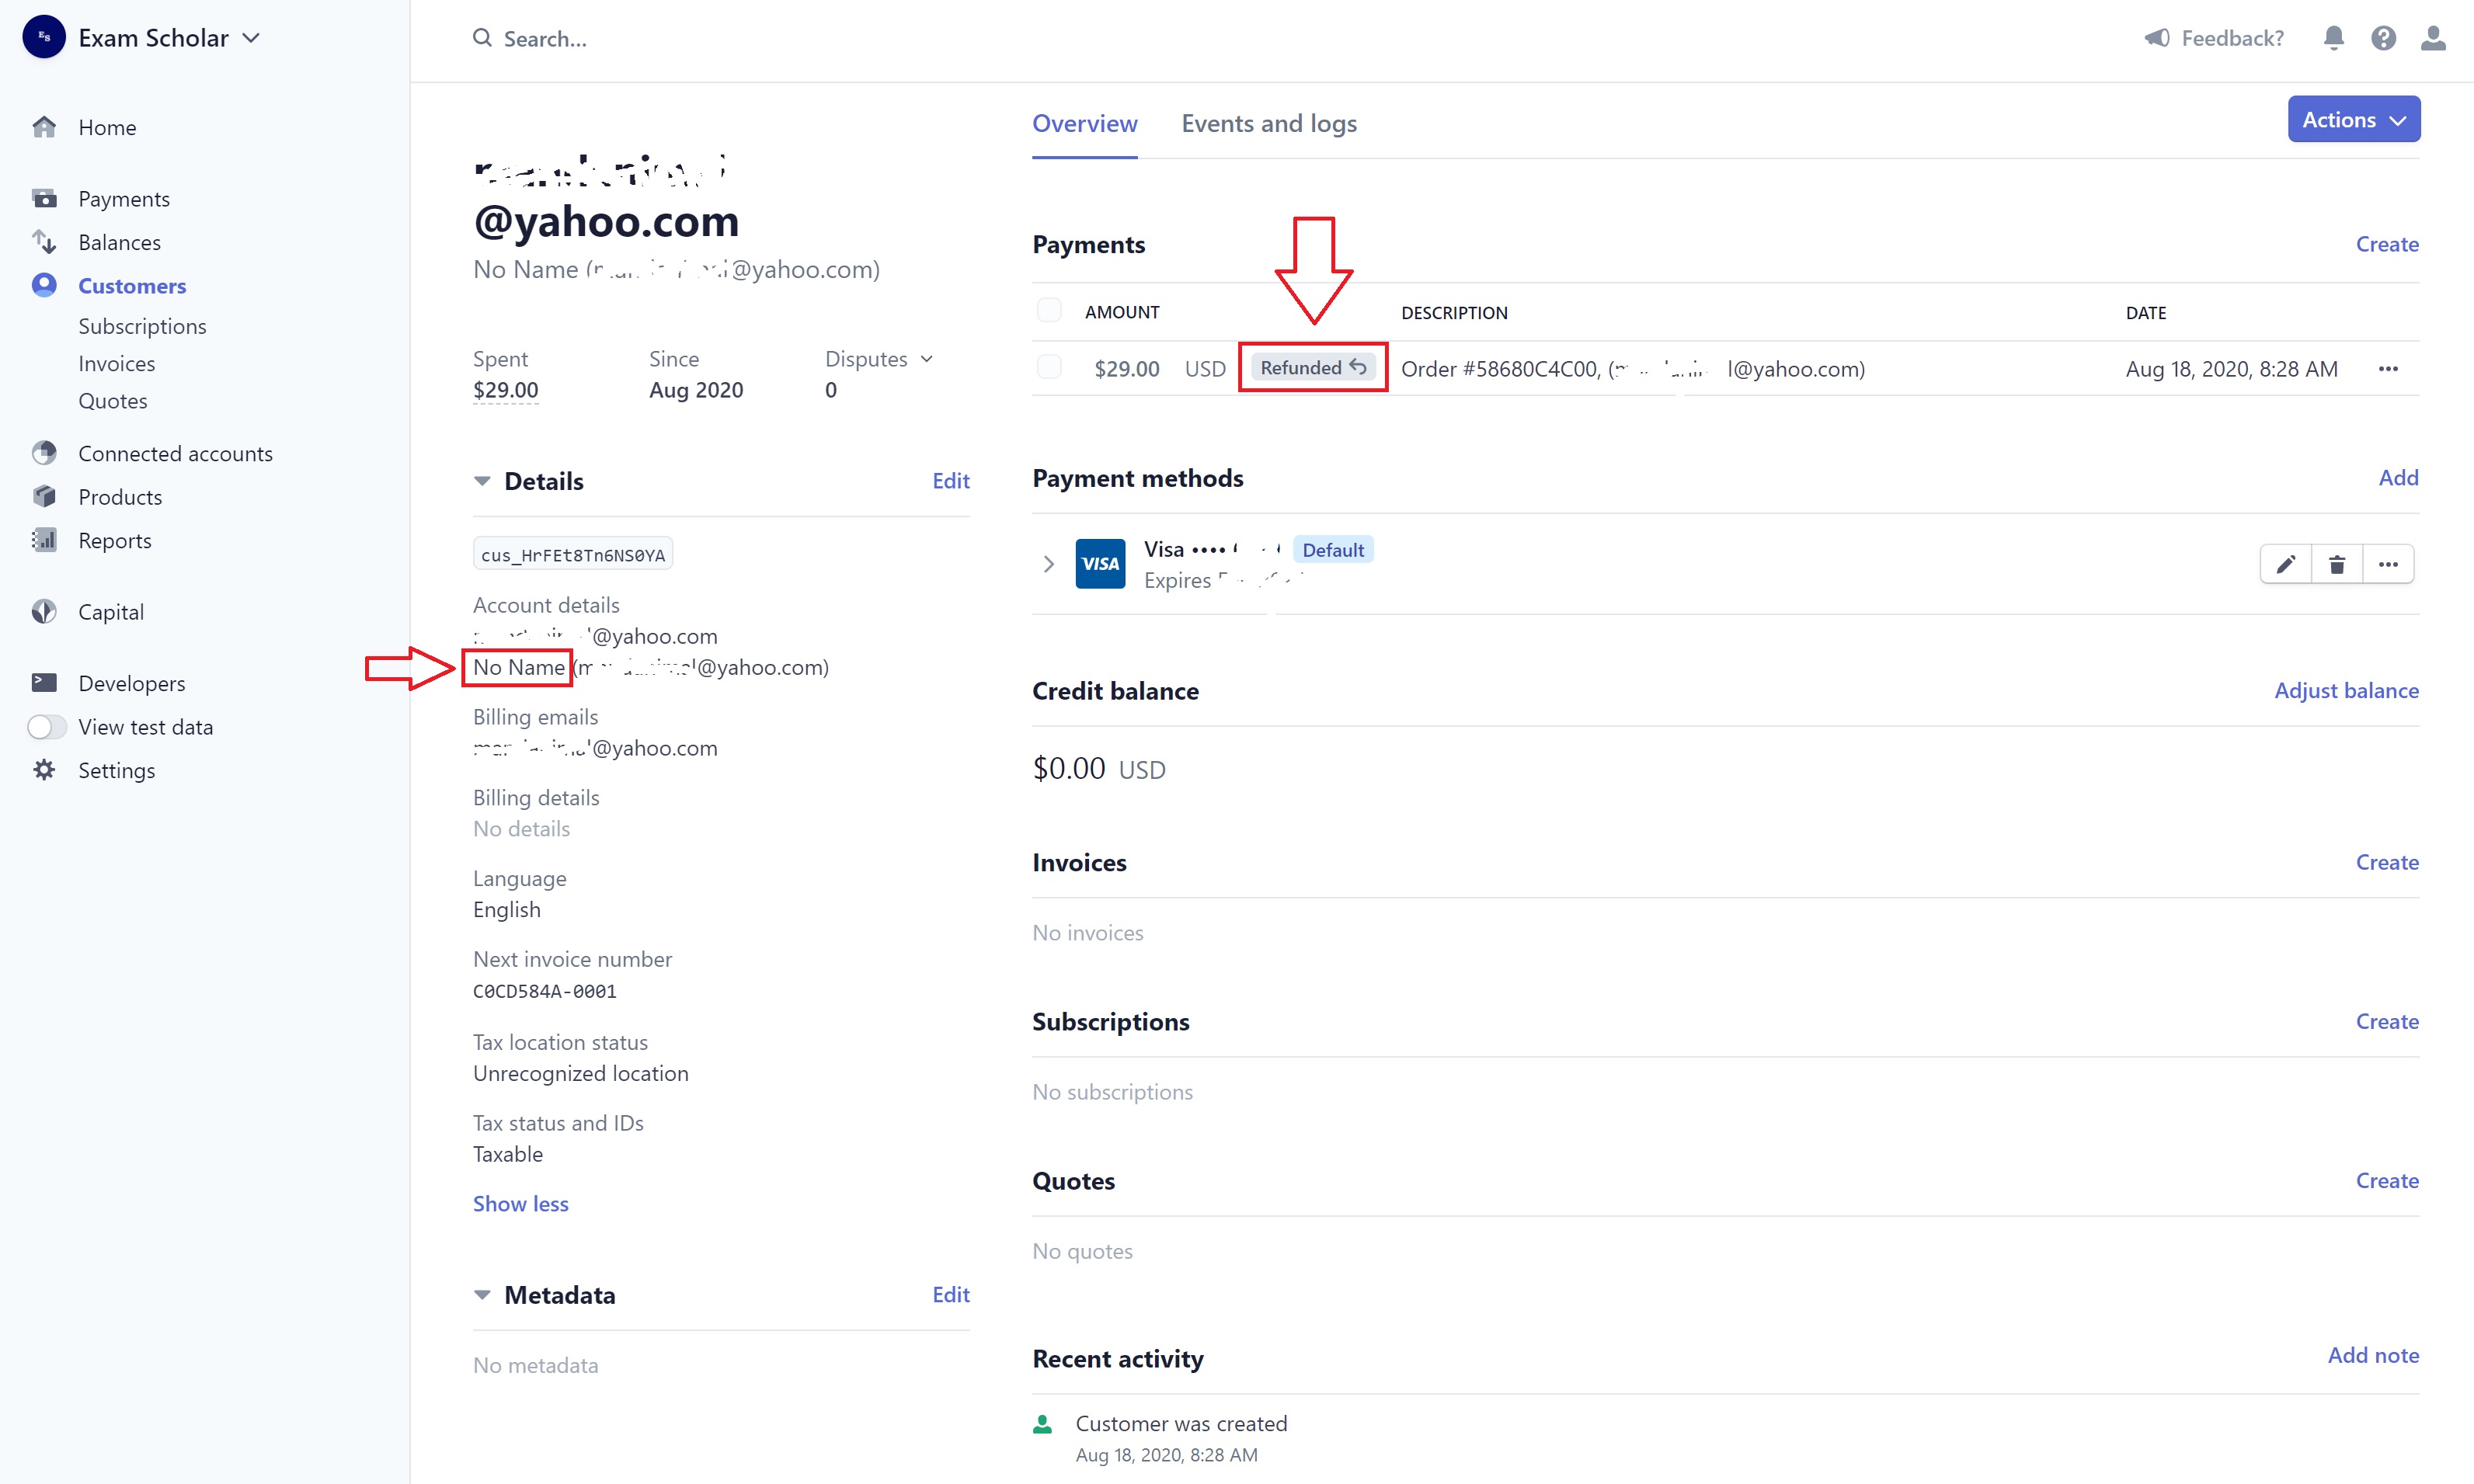Click the AMOUNT column header
Viewport: 2474px width, 1484px height.
point(1122,312)
